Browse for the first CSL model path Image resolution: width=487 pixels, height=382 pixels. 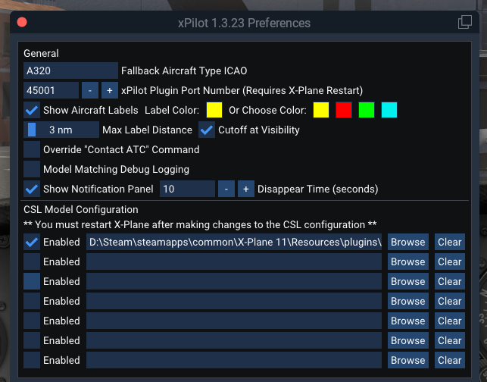pos(407,242)
